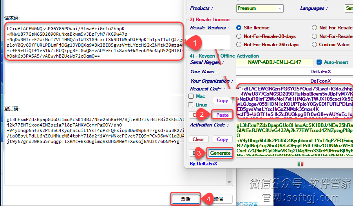The height and width of the screenshot is (206, 353).
Task: Select the Site license radio button
Action: tap(239, 28)
